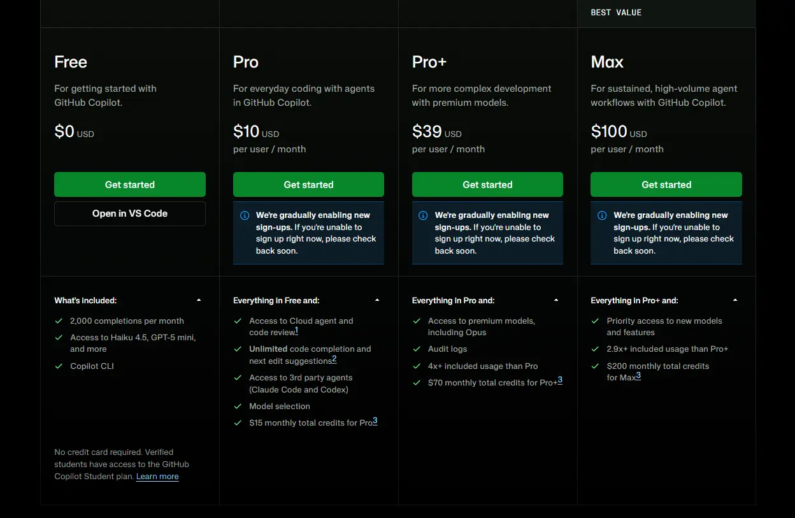The width and height of the screenshot is (795, 518).
Task: Open footnote 2 after next edit suggestions
Action: [x=334, y=359]
